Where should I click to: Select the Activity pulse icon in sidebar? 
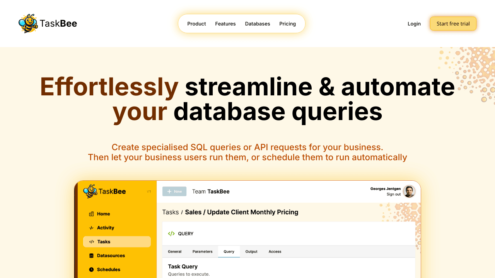click(91, 228)
